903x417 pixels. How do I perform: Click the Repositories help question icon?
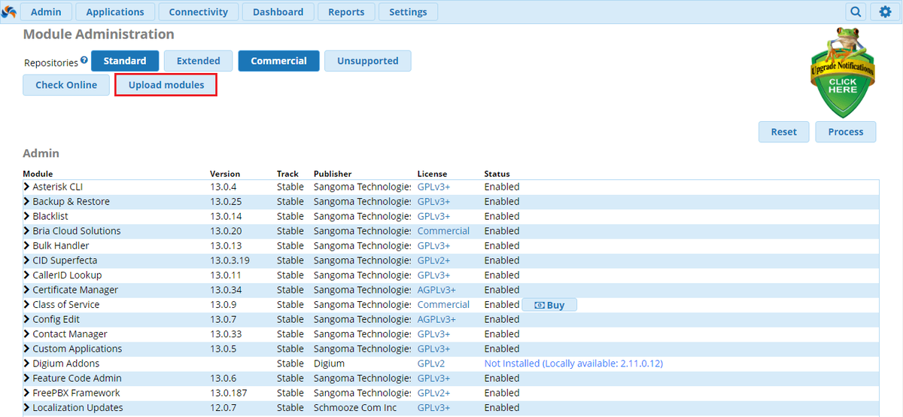(x=84, y=60)
